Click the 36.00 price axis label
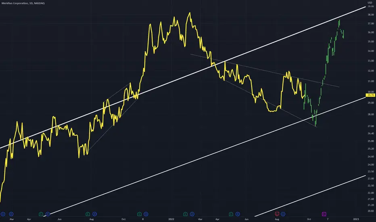 (x=371, y=32)
